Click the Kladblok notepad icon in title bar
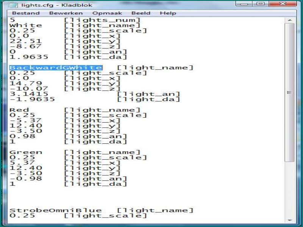Viewport: 303px width, 227px height. pyautogui.click(x=13, y=5)
